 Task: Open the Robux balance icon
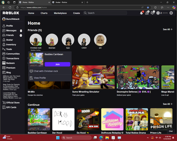[158, 13]
